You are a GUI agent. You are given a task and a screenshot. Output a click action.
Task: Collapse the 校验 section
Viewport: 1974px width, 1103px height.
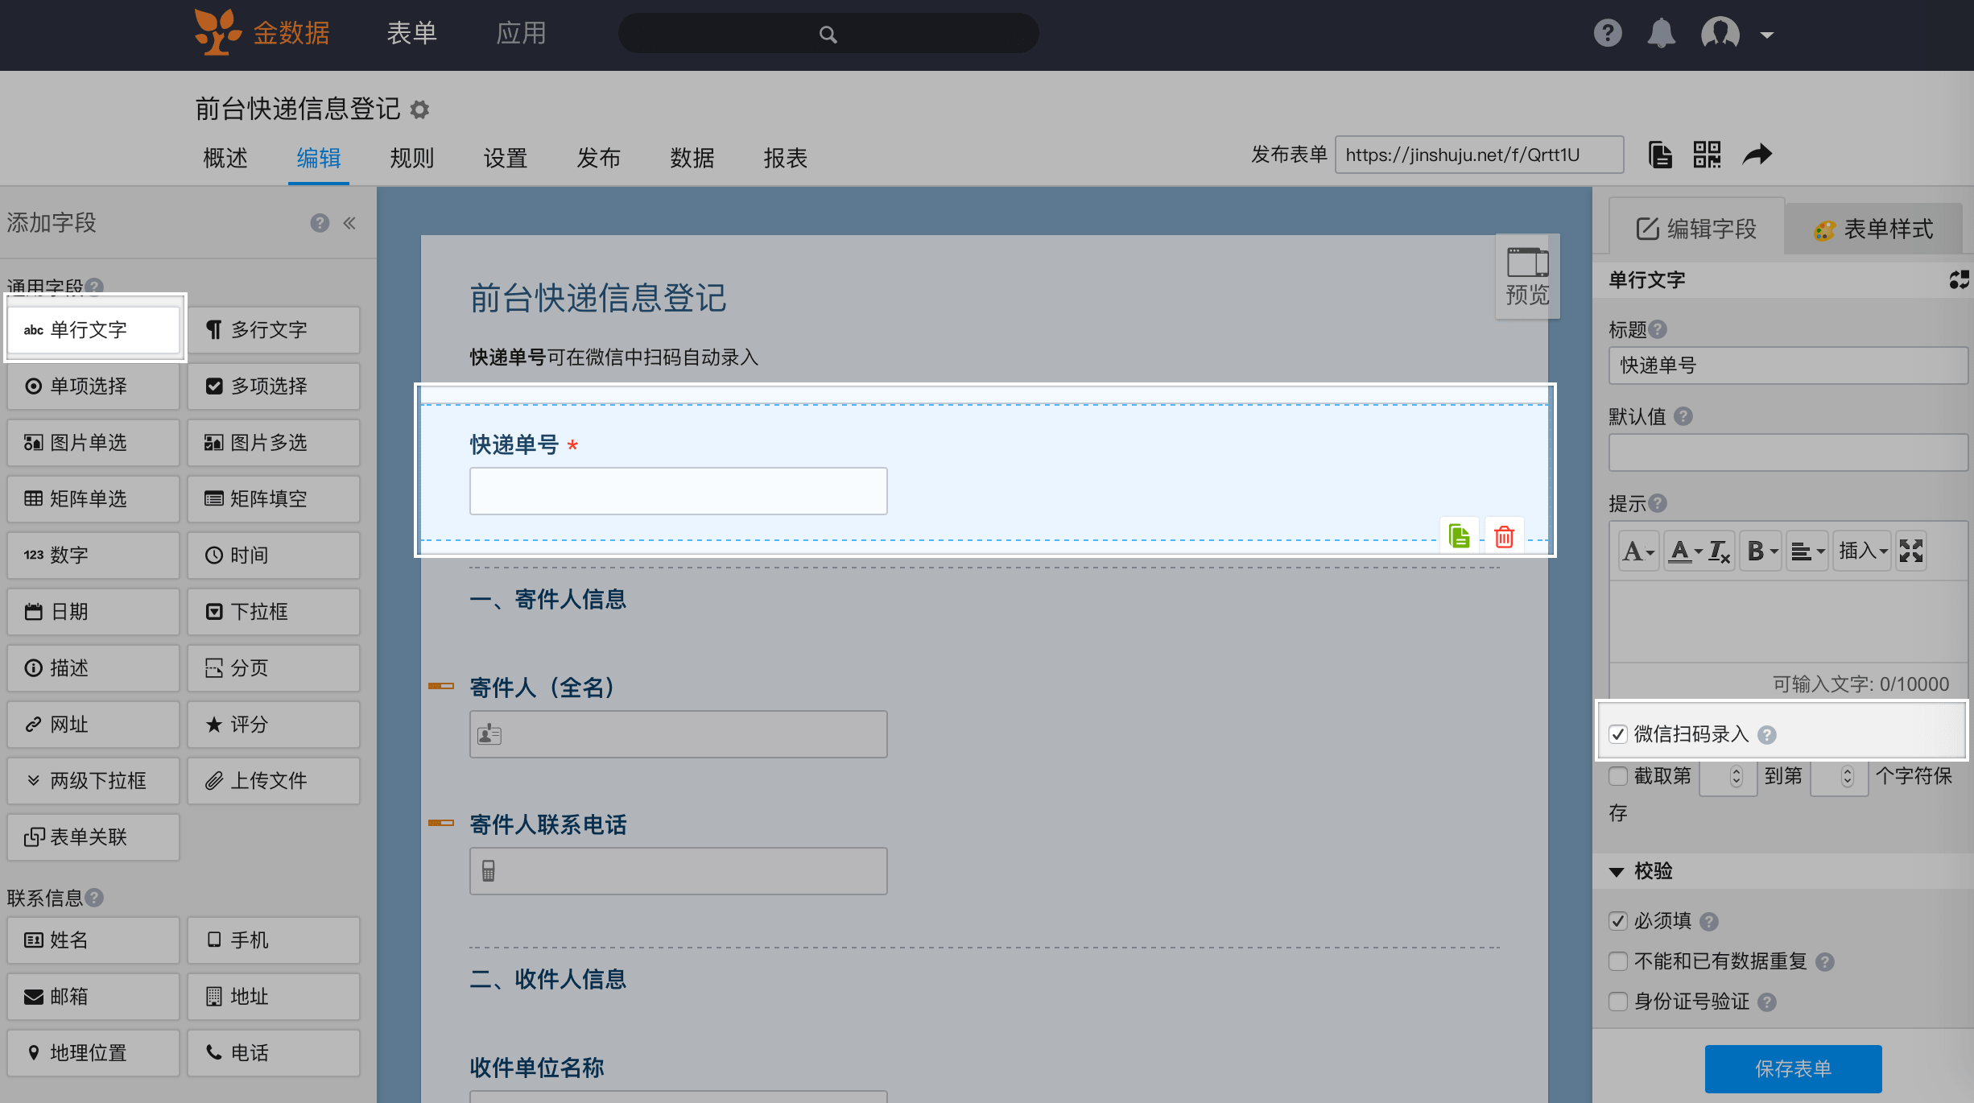coord(1617,872)
